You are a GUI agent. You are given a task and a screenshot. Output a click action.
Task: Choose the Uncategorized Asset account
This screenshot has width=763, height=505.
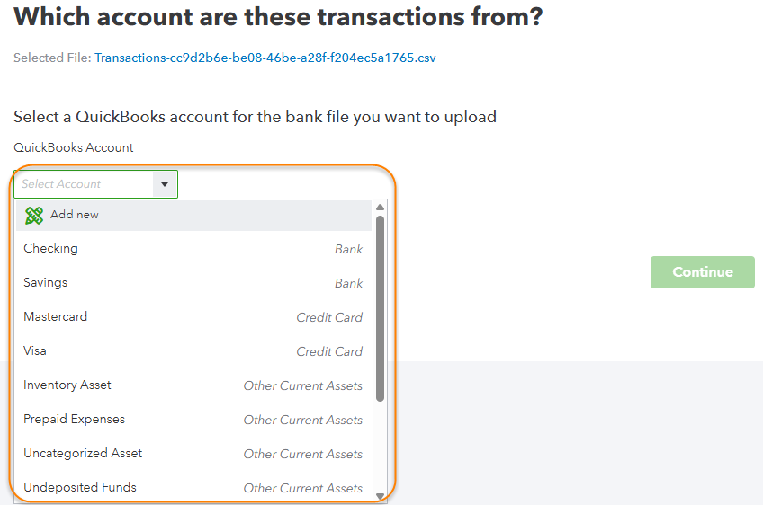coord(83,454)
